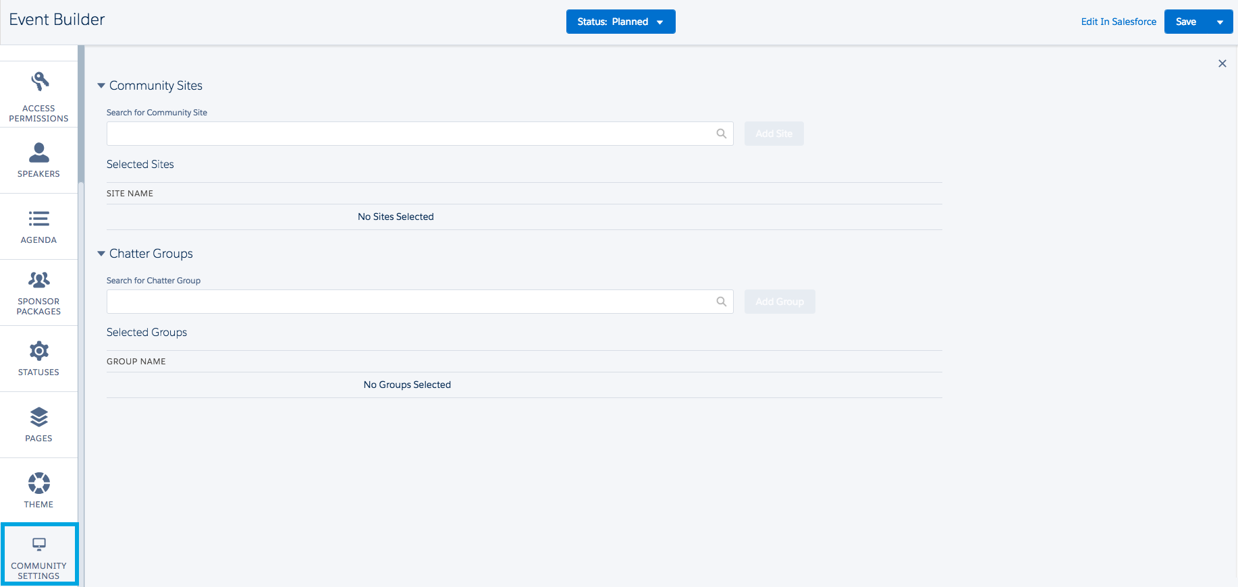This screenshot has height=587, width=1238.
Task: Collapse the Chatter Groups section
Action: 101,254
